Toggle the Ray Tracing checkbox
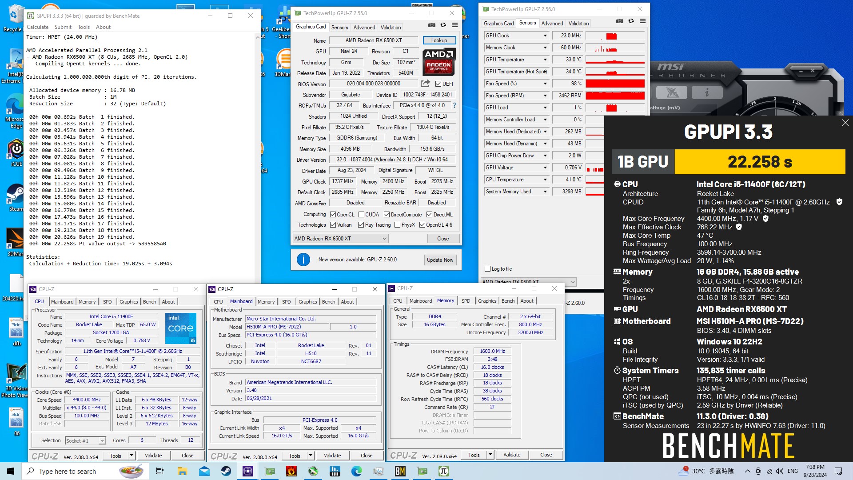The width and height of the screenshot is (853, 480). pyautogui.click(x=361, y=225)
